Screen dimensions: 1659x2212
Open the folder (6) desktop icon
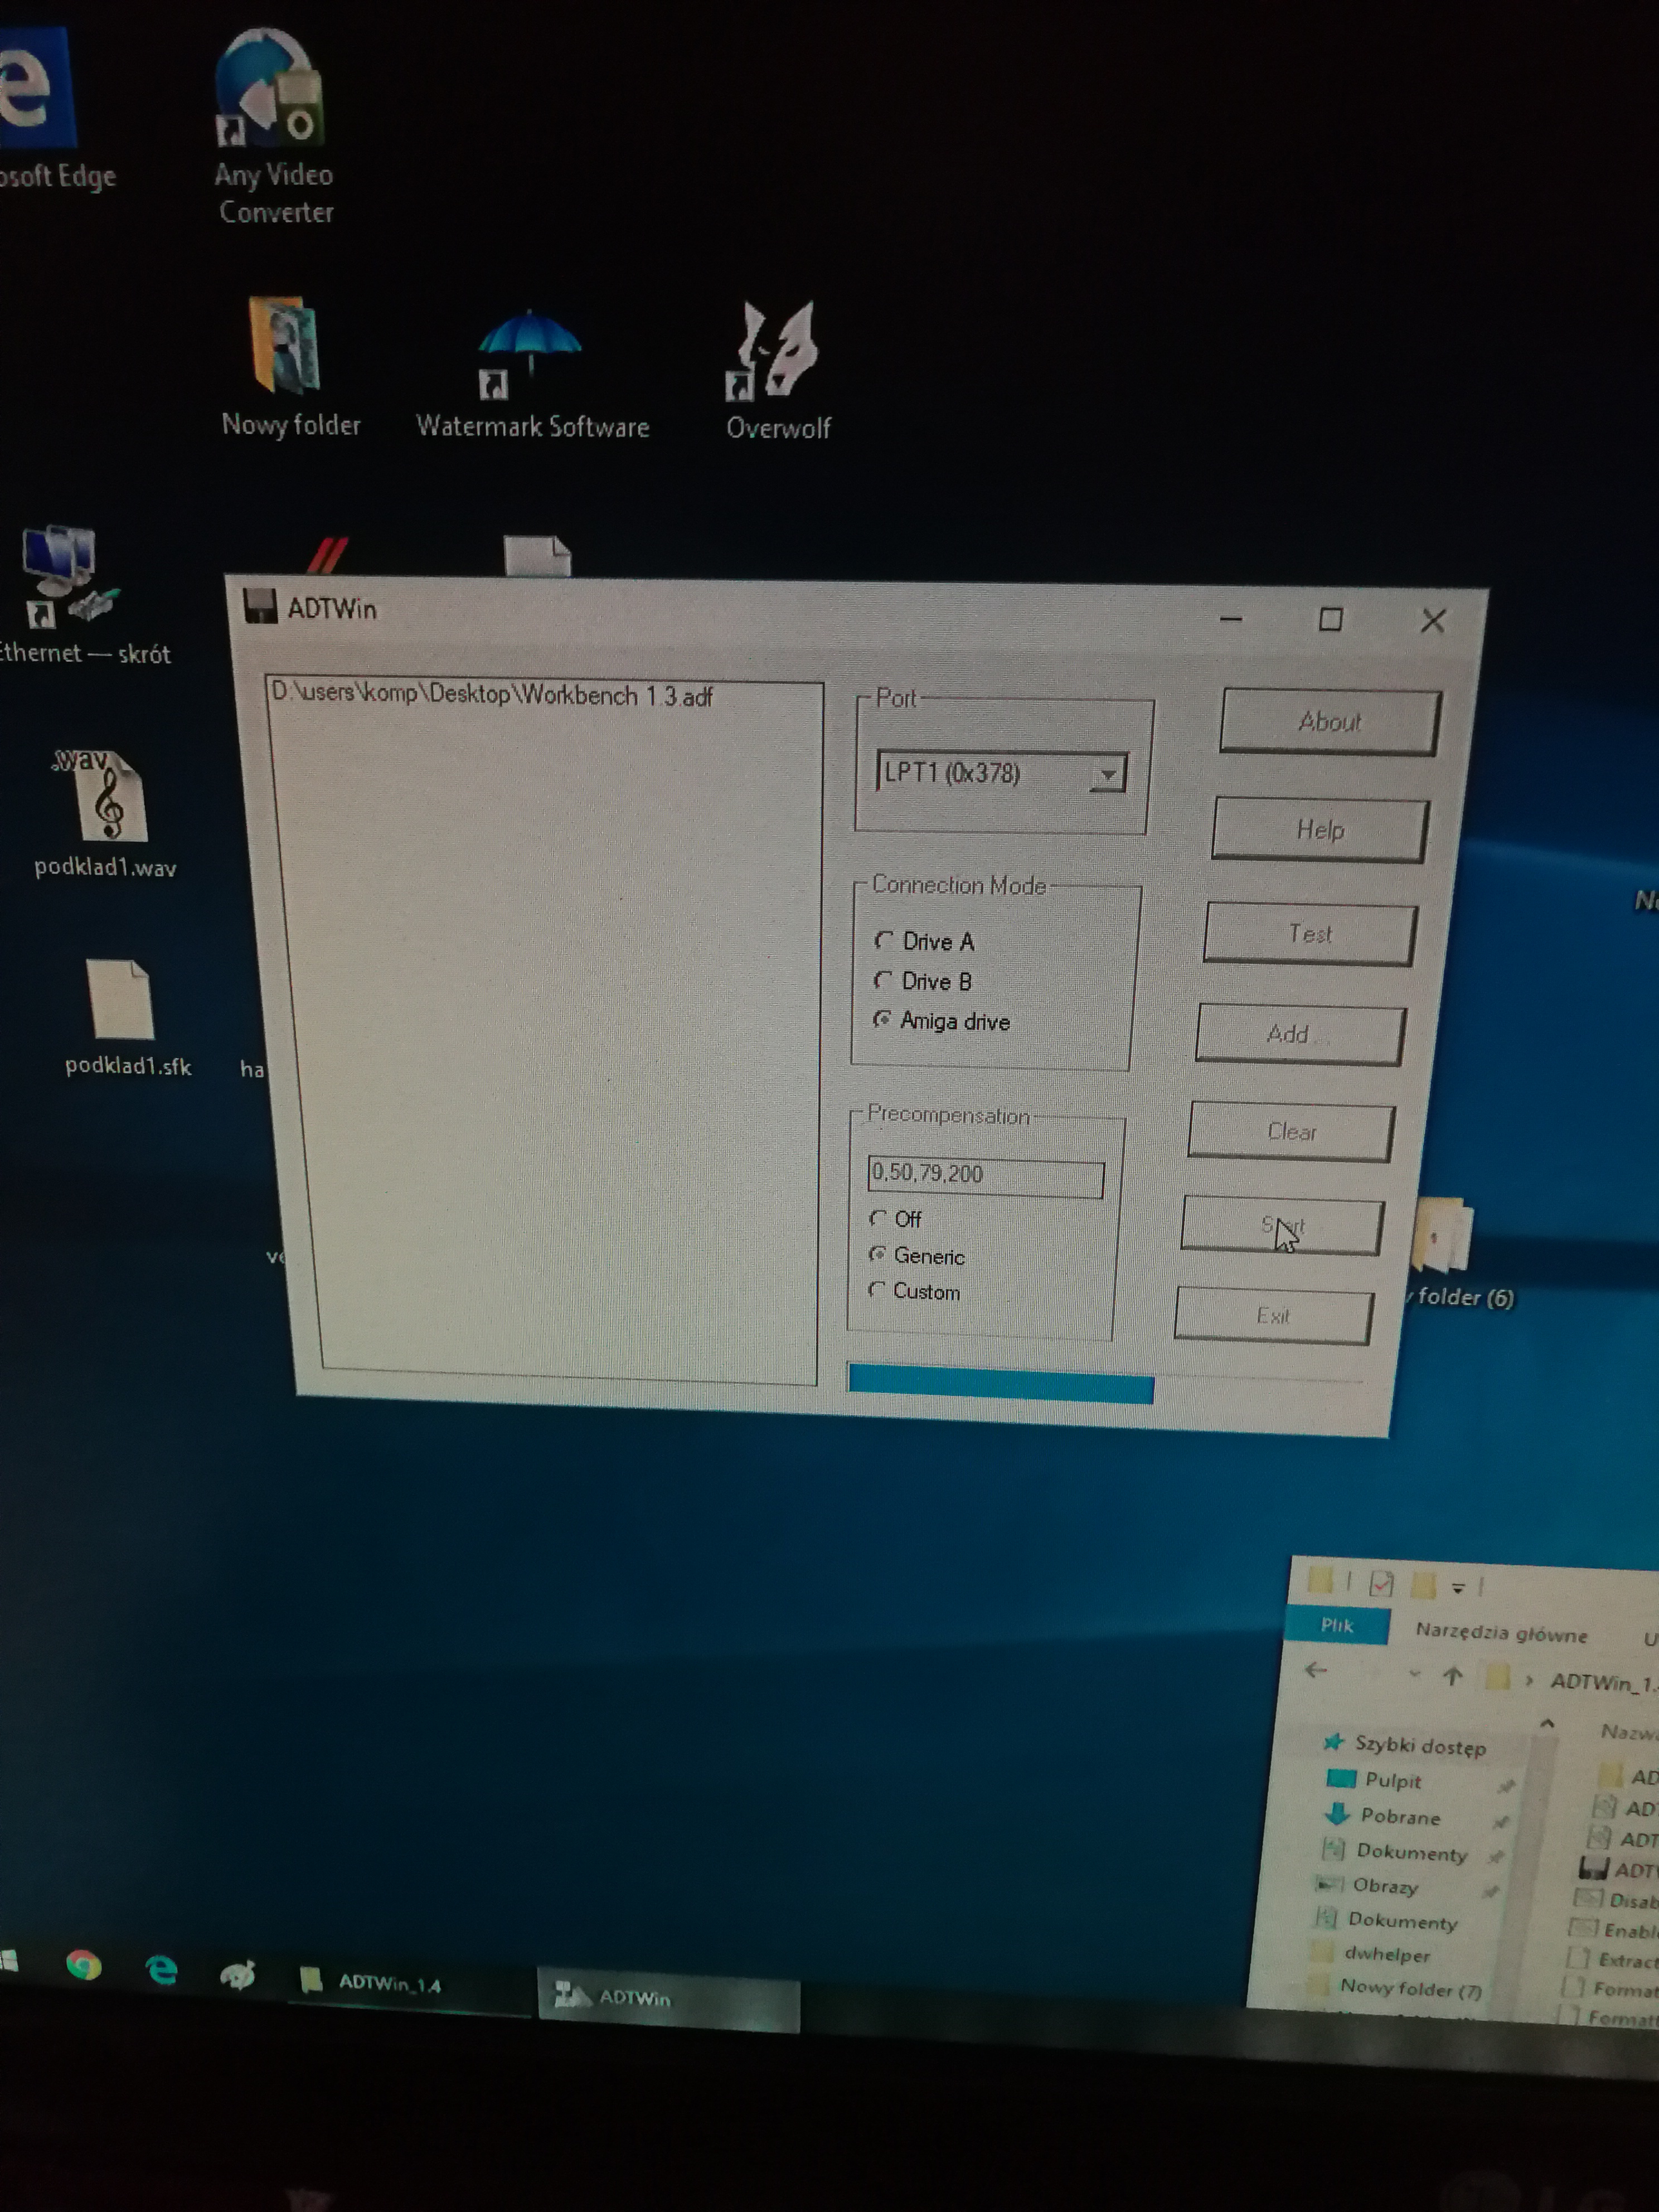(x=1460, y=1255)
